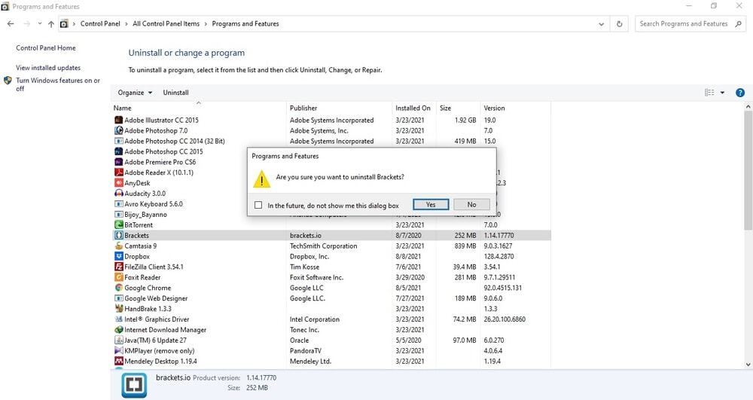Go back with the back arrow

tap(11, 23)
